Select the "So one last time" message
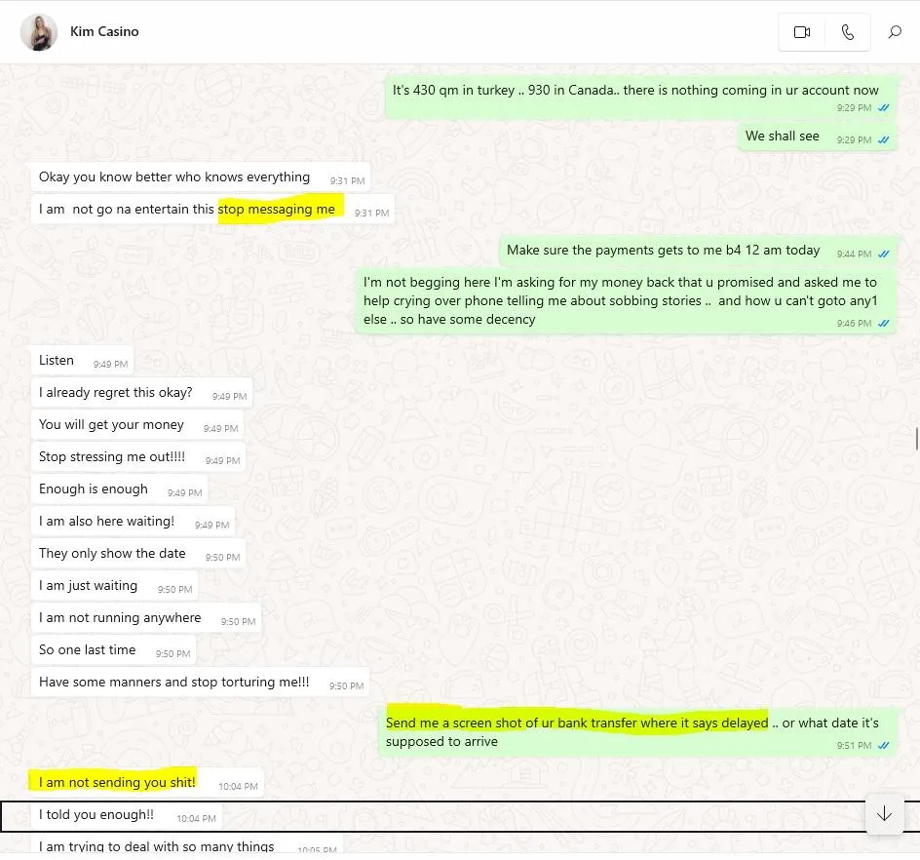920x860 pixels. coord(113,650)
